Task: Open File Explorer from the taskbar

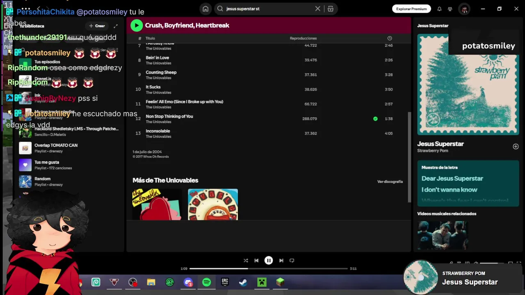Action: point(151,282)
